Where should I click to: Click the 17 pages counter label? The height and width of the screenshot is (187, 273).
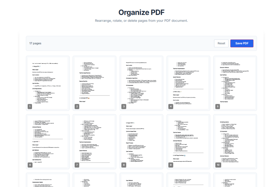tap(35, 43)
